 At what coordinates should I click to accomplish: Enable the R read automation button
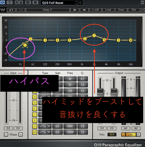click(17, 2)
